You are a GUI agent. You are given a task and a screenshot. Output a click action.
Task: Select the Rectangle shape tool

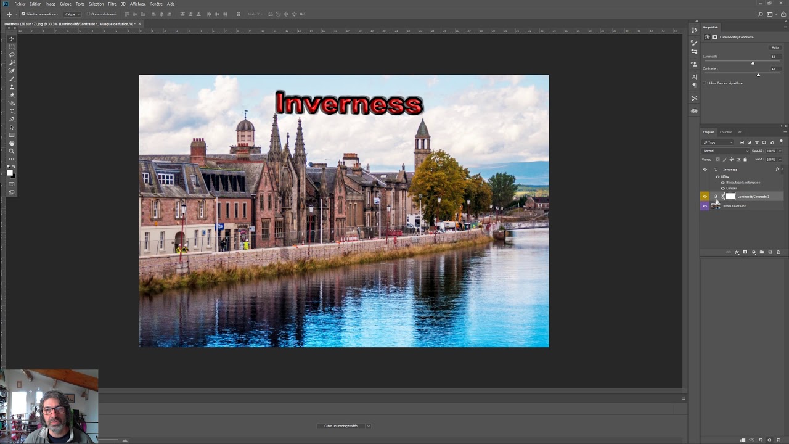coord(12,135)
